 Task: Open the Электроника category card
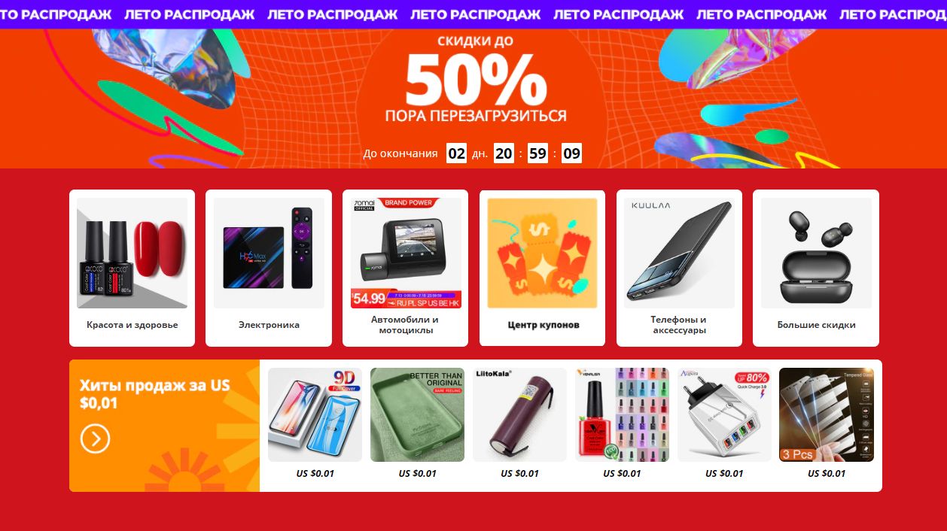point(269,268)
